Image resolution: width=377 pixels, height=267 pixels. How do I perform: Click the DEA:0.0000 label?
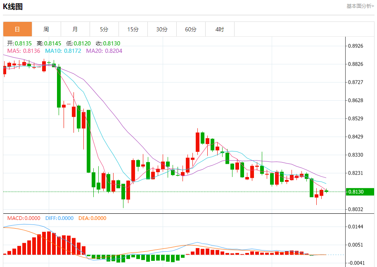coord(92,218)
